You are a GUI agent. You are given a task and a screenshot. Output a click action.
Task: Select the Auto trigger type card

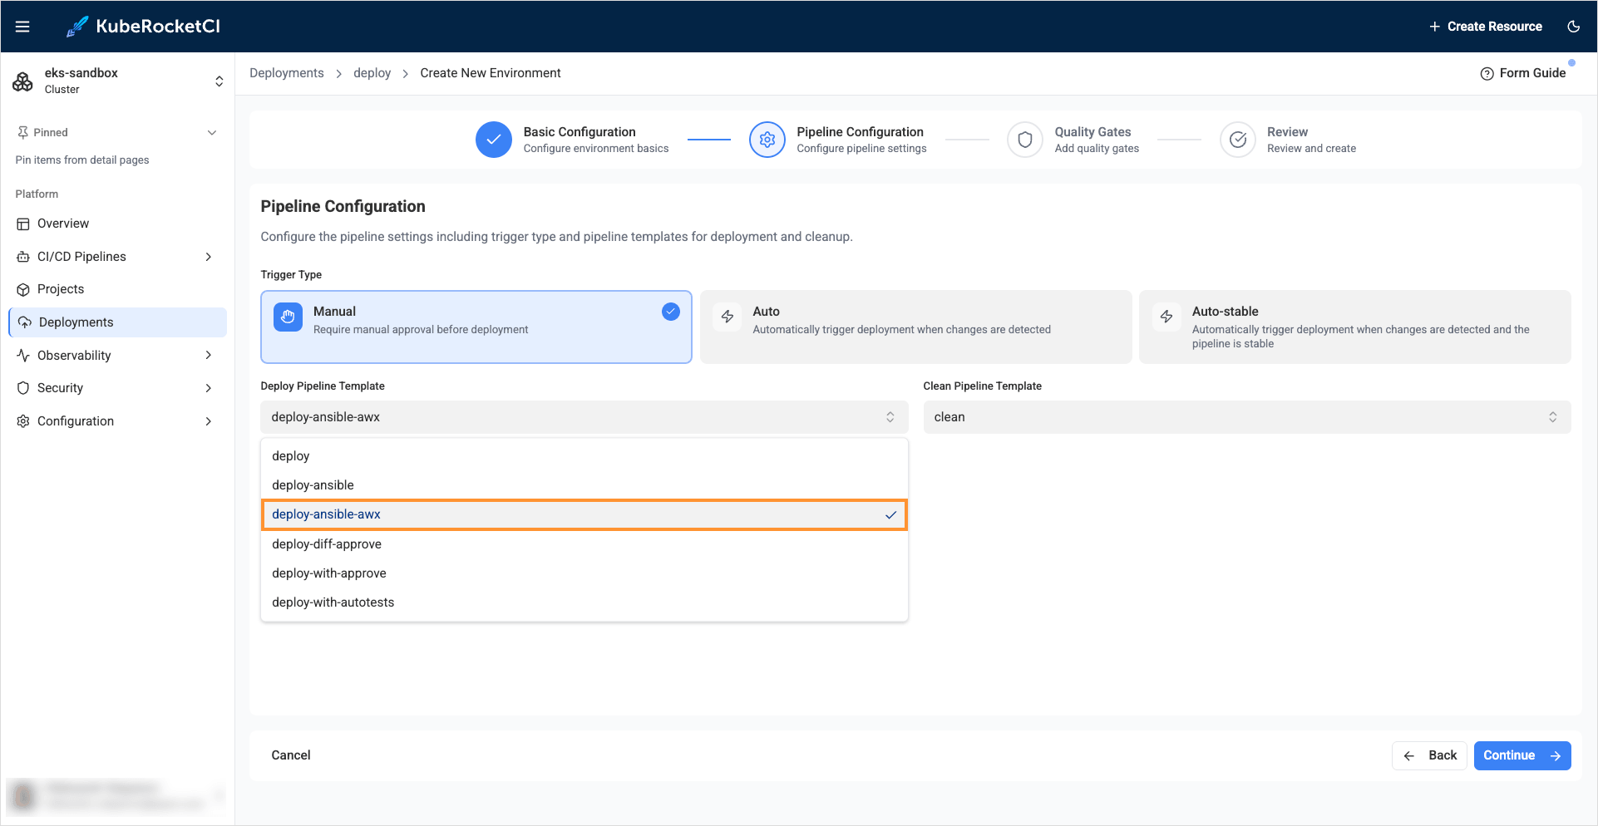click(x=915, y=327)
